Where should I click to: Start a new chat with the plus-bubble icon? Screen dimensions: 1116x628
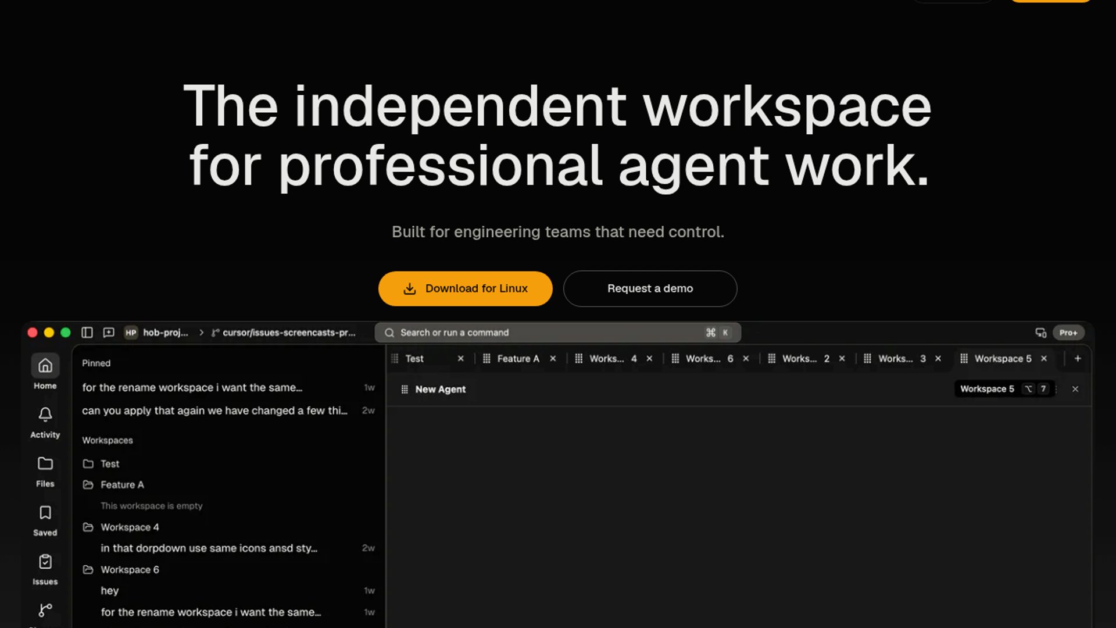pos(109,333)
